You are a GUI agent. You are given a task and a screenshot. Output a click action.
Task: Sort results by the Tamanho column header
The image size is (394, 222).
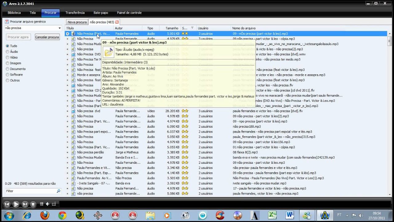coord(170,28)
